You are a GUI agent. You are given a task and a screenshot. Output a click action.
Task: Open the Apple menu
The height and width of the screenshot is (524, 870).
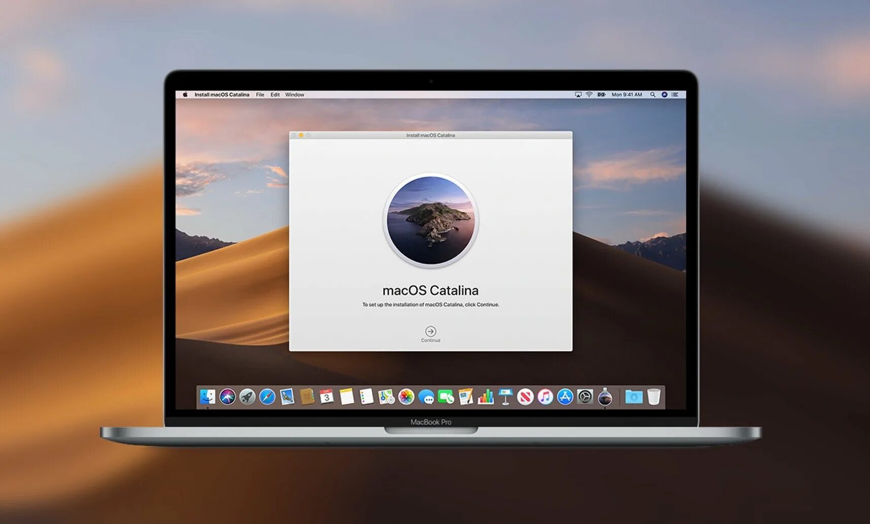coord(185,95)
